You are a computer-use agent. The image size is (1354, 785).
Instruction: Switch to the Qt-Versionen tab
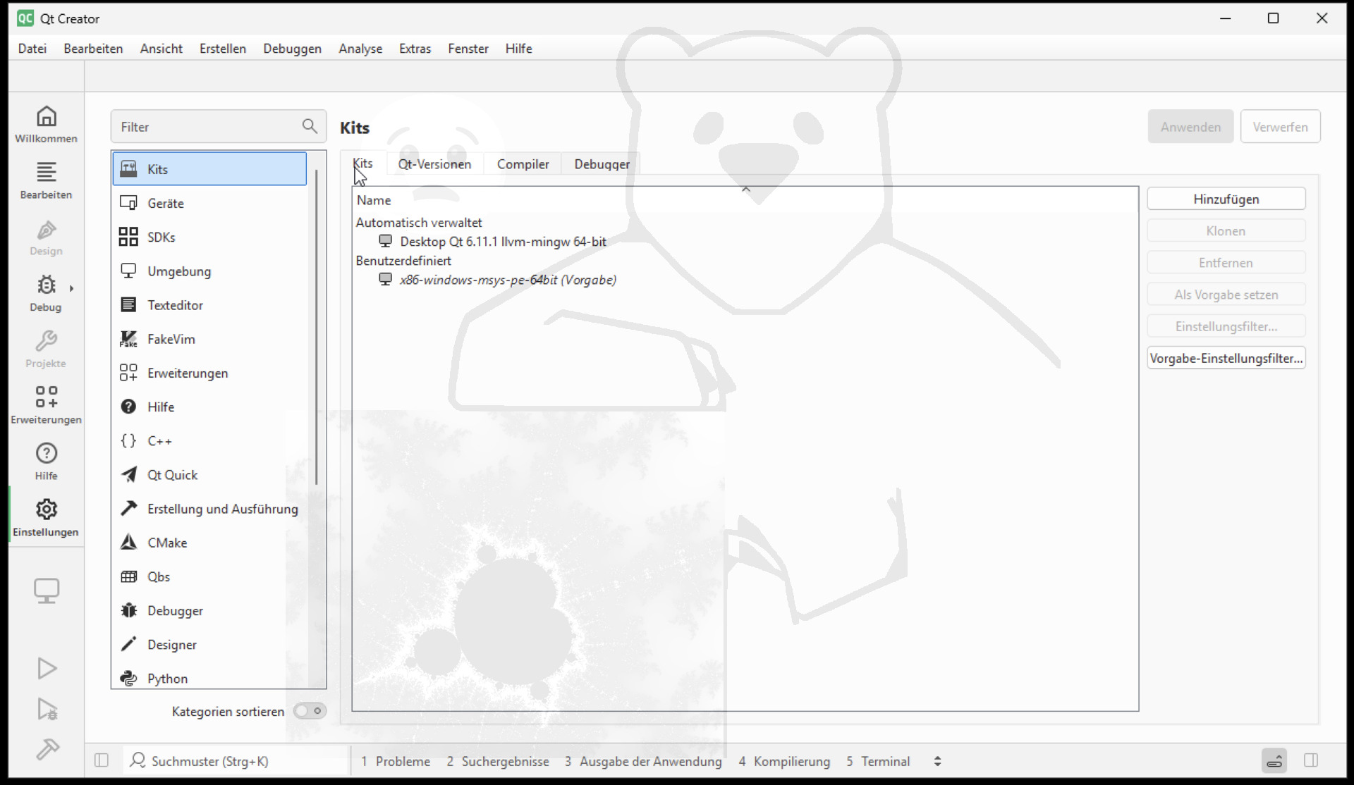pyautogui.click(x=434, y=163)
